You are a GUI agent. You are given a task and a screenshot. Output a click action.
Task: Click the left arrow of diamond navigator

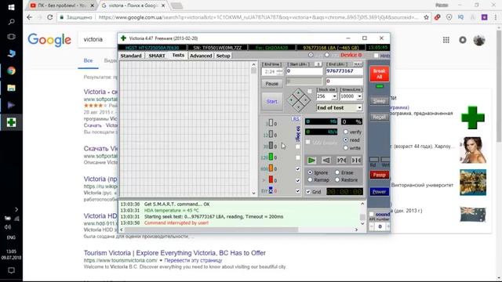click(x=291, y=100)
